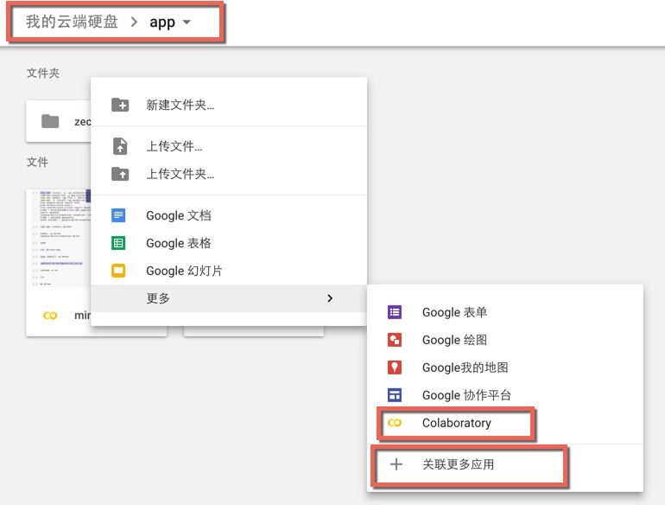Choose Google 协作平台 in the submenu
The image size is (665, 505).
504,395
